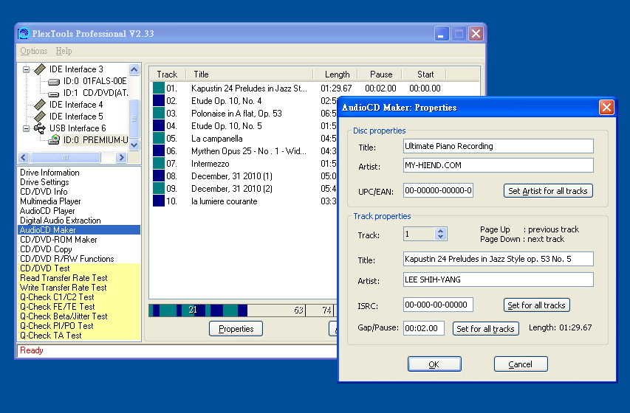Click the device tree's scroll up arrow
The width and height of the screenshot is (630, 413).
click(134, 69)
